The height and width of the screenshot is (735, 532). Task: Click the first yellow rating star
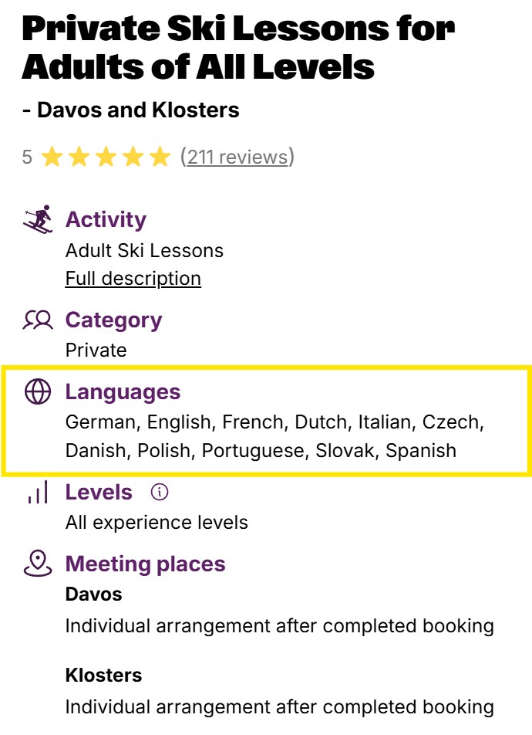pyautogui.click(x=52, y=157)
